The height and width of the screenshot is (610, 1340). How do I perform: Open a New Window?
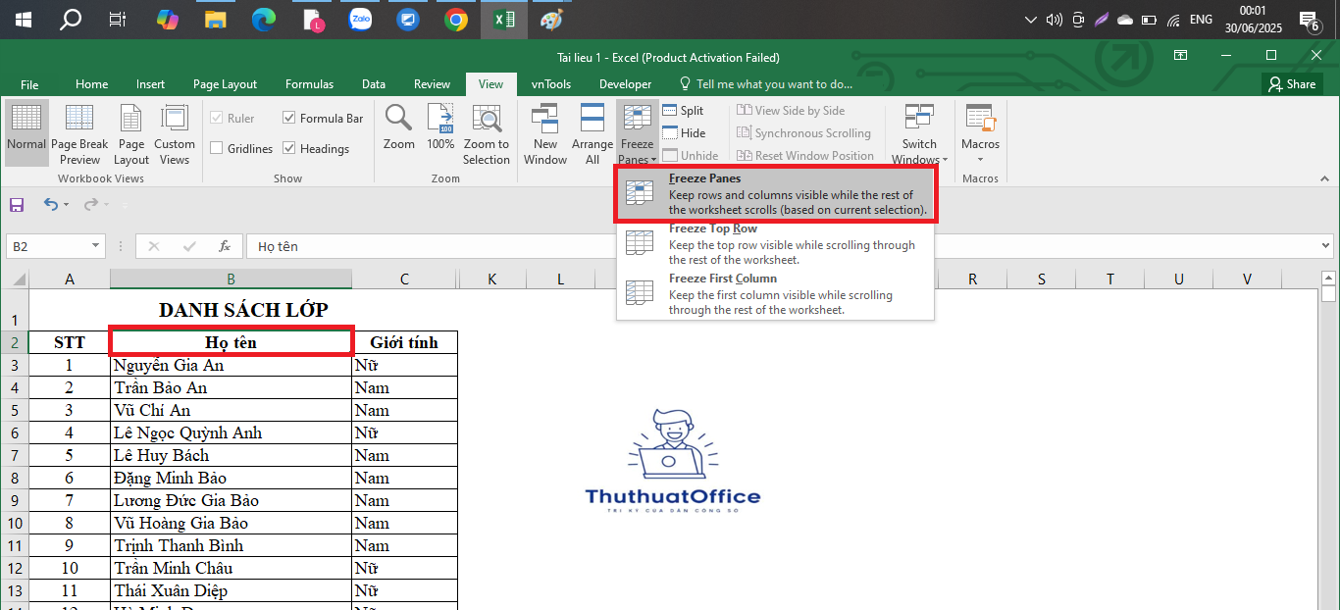point(545,132)
